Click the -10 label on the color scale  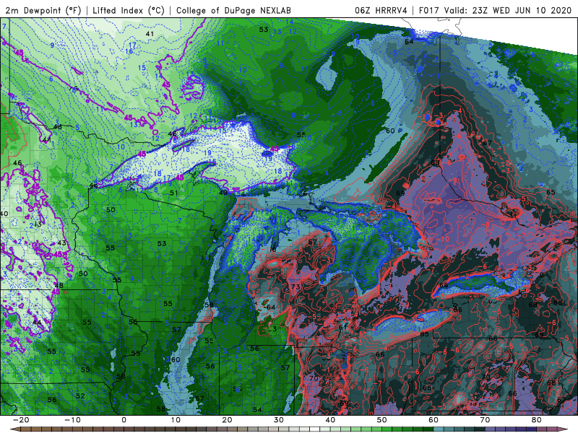[x=72, y=420]
